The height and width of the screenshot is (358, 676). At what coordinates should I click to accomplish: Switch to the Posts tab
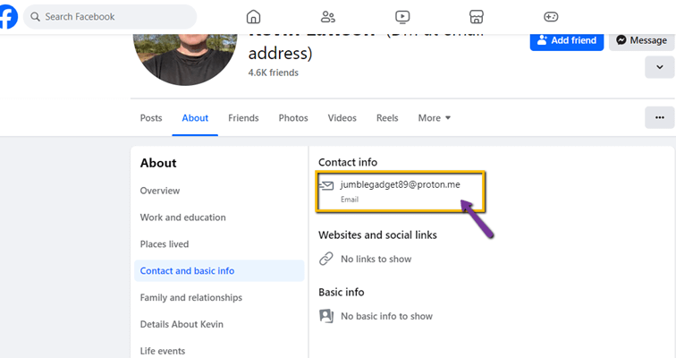[x=151, y=118]
